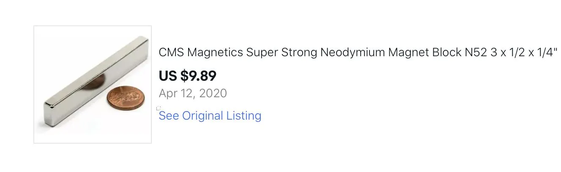Image resolution: width=561 pixels, height=172 pixels.
Task: Click the "$9.89" amount
Action: [198, 76]
